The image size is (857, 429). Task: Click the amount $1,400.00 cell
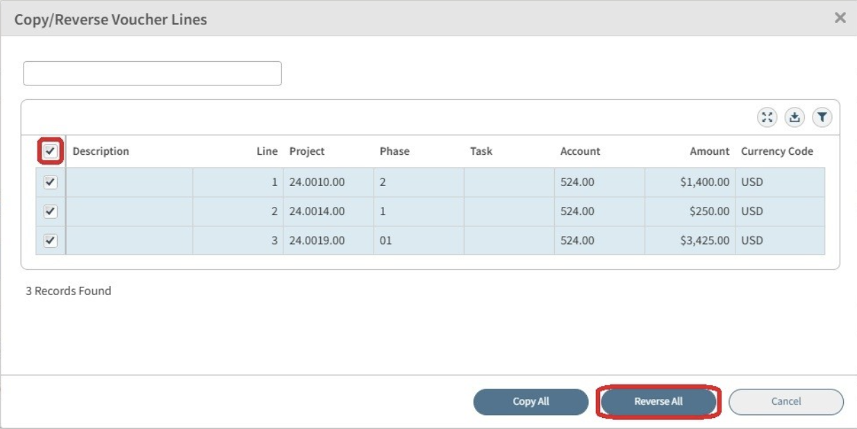[x=690, y=183]
